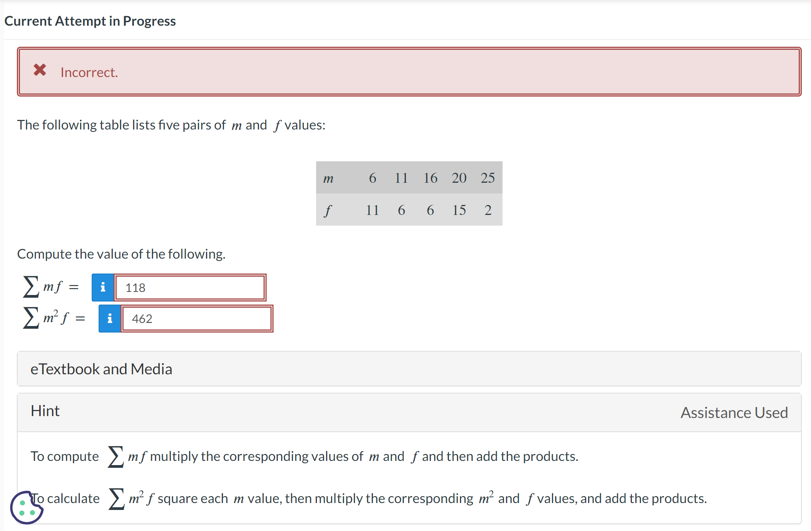The height and width of the screenshot is (531, 811).
Task: Select the summation symbol for Σm²f
Action: click(31, 317)
